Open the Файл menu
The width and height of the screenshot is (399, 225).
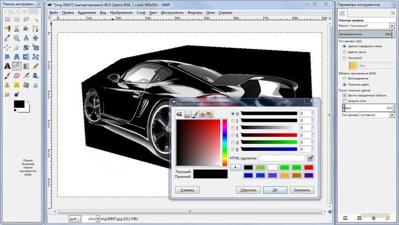pos(54,13)
